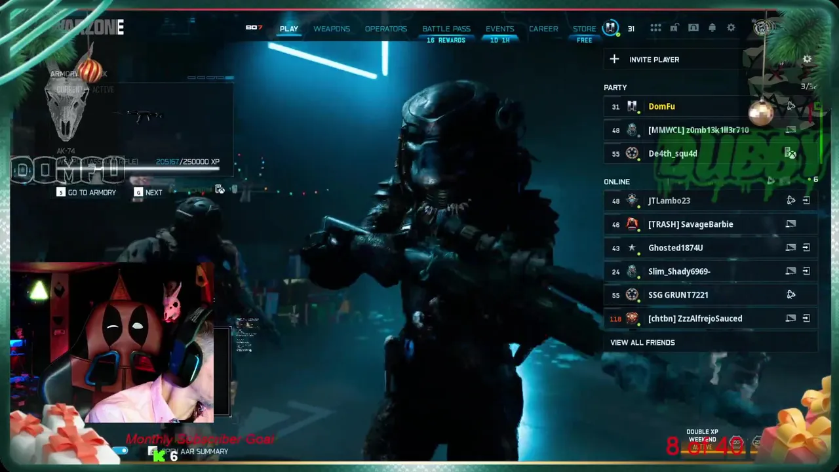Image resolution: width=839 pixels, height=472 pixels.
Task: Open the BATTLE PASS tab
Action: pos(446,29)
